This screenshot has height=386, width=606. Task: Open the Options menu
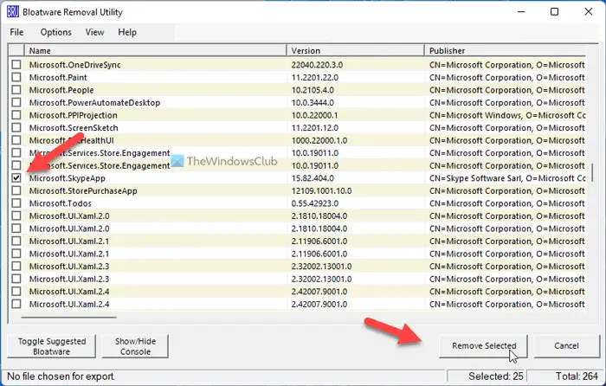point(56,32)
